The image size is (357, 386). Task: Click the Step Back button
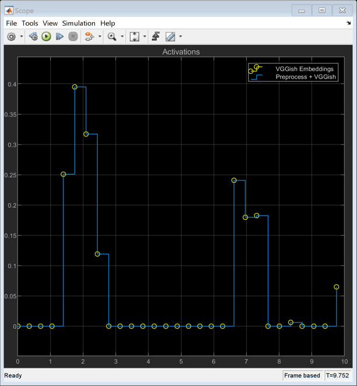click(x=33, y=37)
